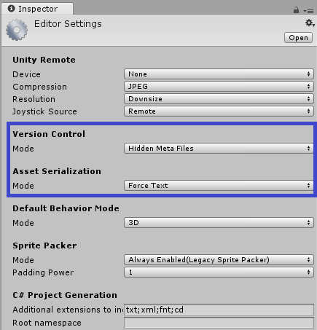Open the Resolution dropdown showing Downsize
Image resolution: width=317 pixels, height=330 pixels.
tap(219, 99)
